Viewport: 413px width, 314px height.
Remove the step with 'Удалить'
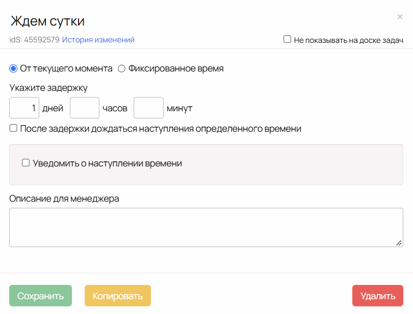(x=378, y=296)
